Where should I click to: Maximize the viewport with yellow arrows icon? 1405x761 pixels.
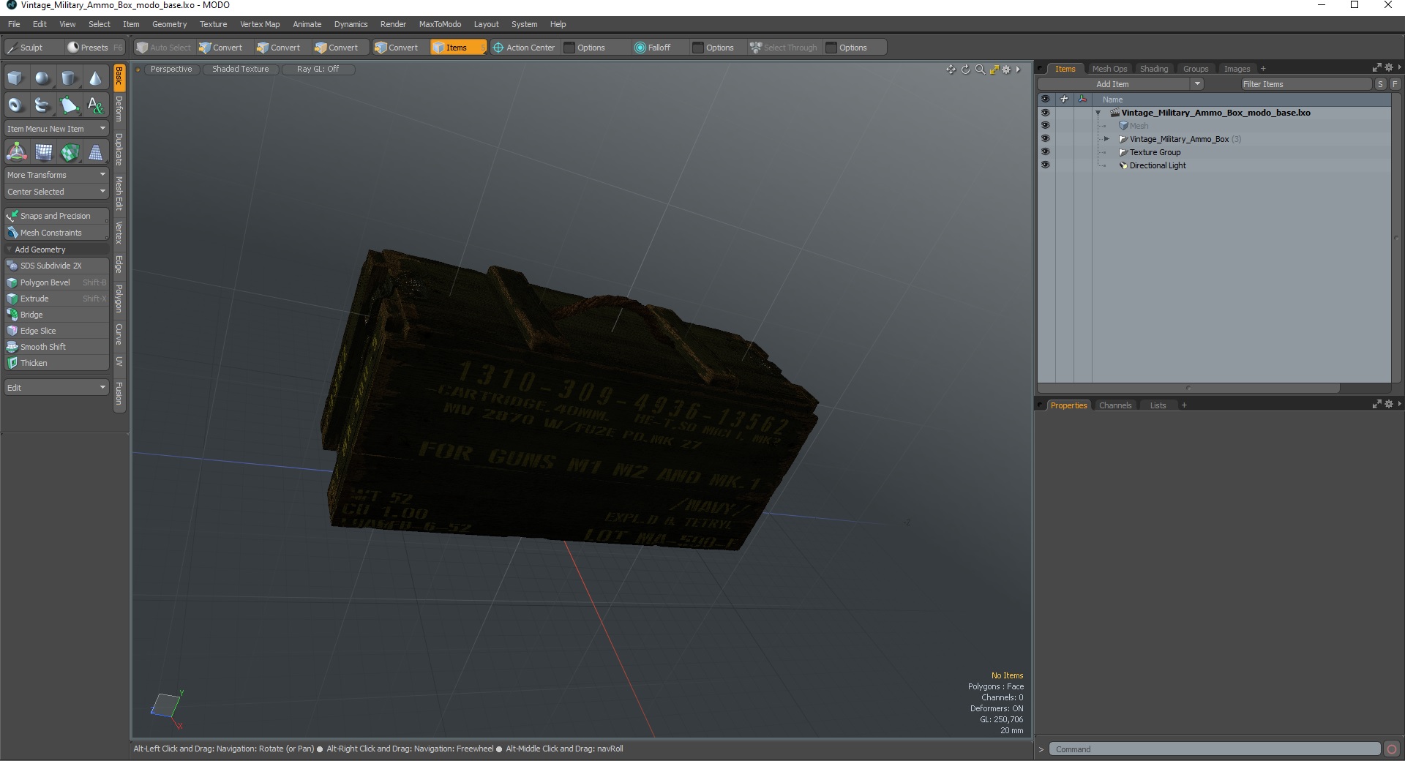(994, 70)
